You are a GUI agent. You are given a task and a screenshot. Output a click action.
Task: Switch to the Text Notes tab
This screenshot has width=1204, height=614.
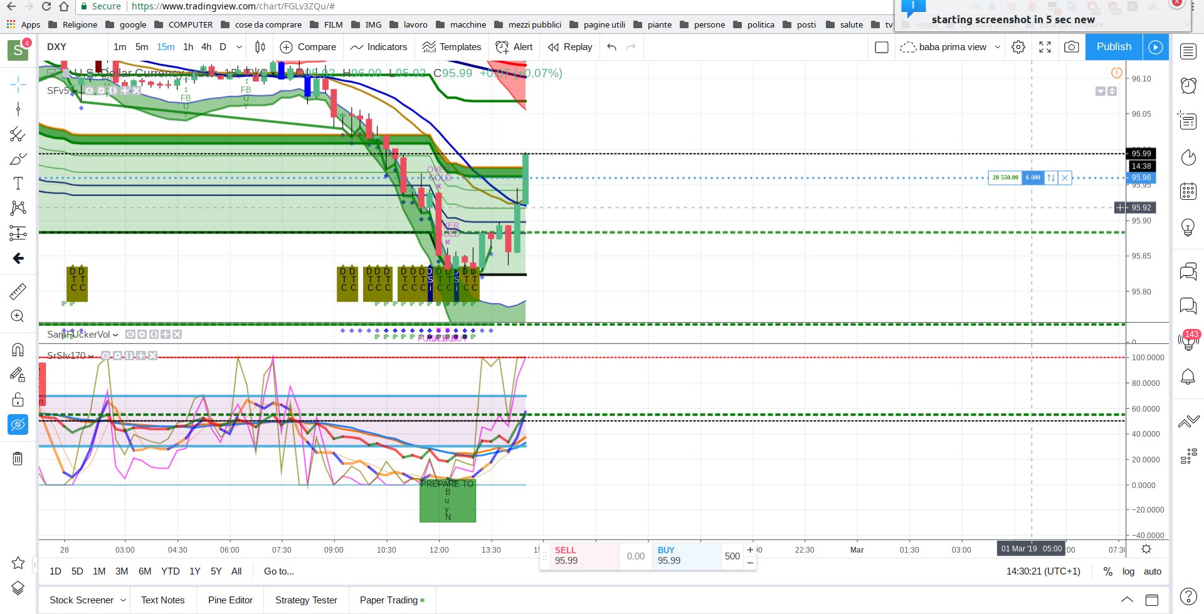(x=163, y=600)
